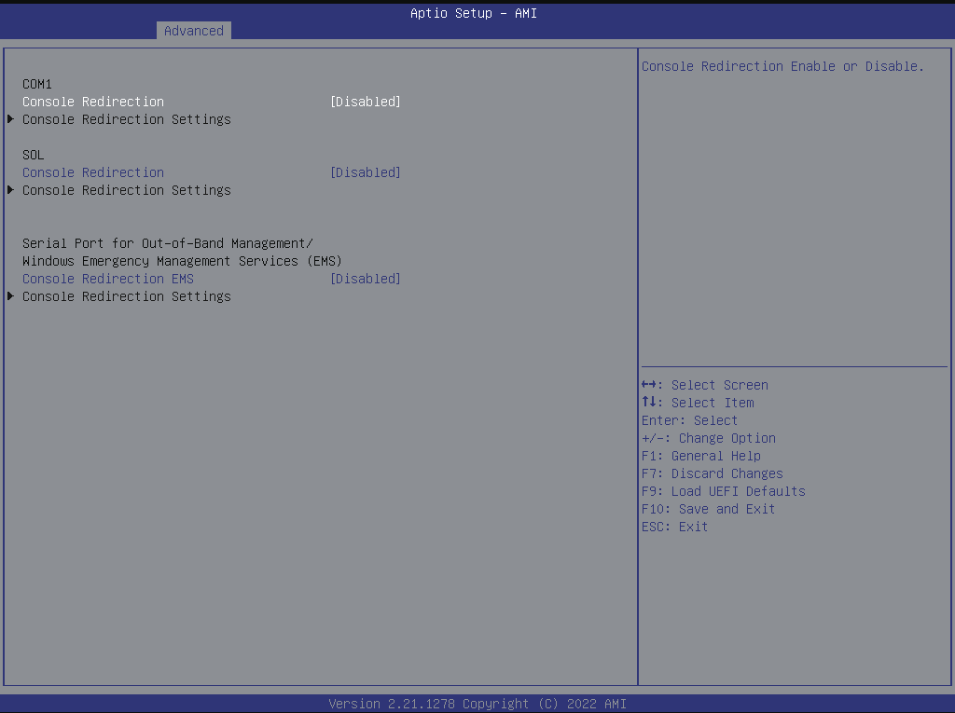Image resolution: width=955 pixels, height=713 pixels.
Task: Click the help text about Console Redirection
Action: pyautogui.click(x=782, y=66)
